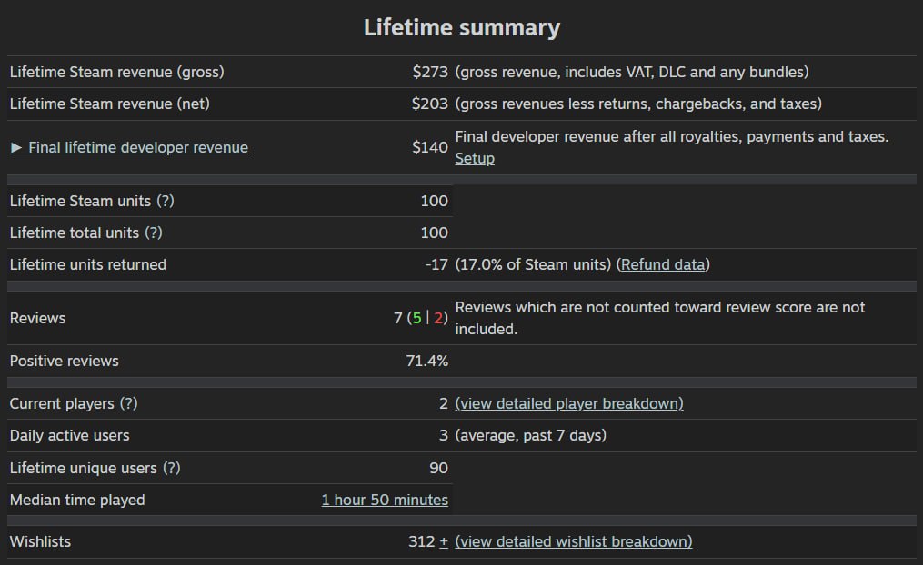Open the Refund data link
Viewport: 923px width, 565px height.
pos(663,264)
